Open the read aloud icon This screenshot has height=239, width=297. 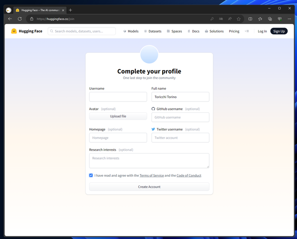click(x=230, y=19)
